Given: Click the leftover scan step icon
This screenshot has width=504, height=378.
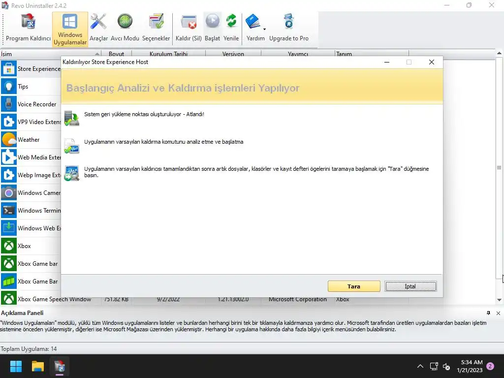Looking at the screenshot, I should [71, 173].
